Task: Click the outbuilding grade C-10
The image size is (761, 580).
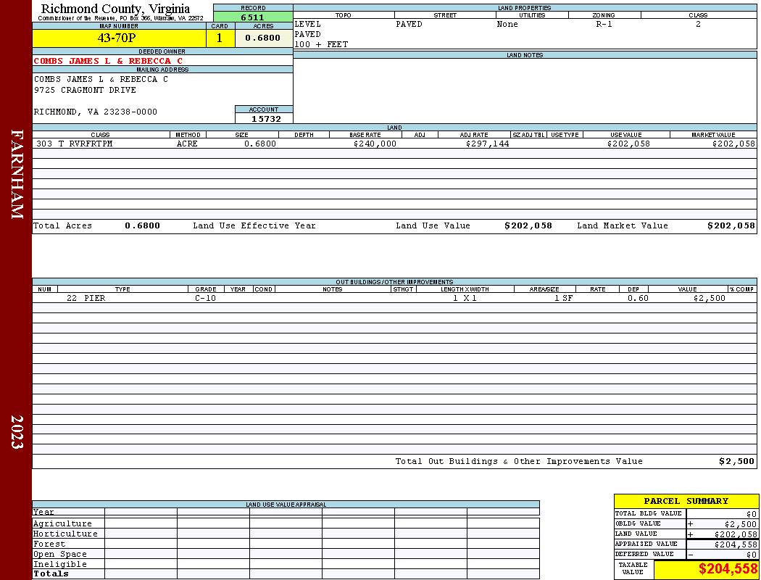Action: tap(205, 298)
